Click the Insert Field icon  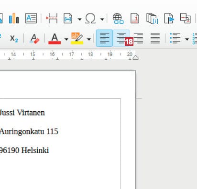[68, 18]
